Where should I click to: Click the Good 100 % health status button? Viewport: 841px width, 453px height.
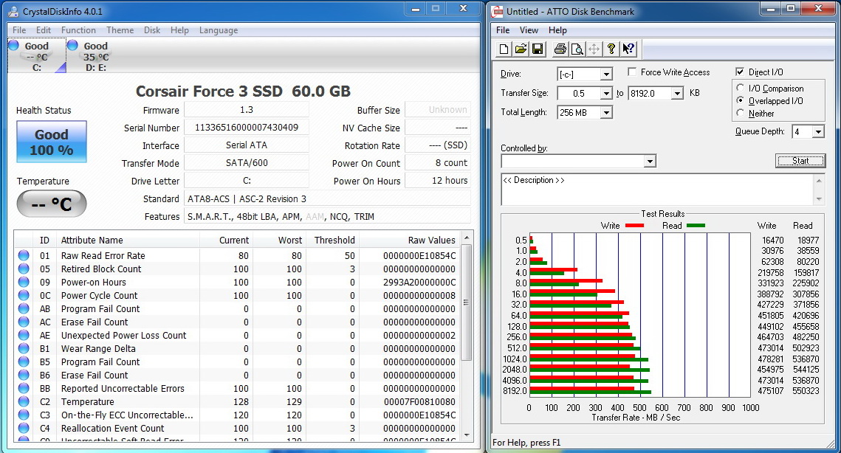52,142
